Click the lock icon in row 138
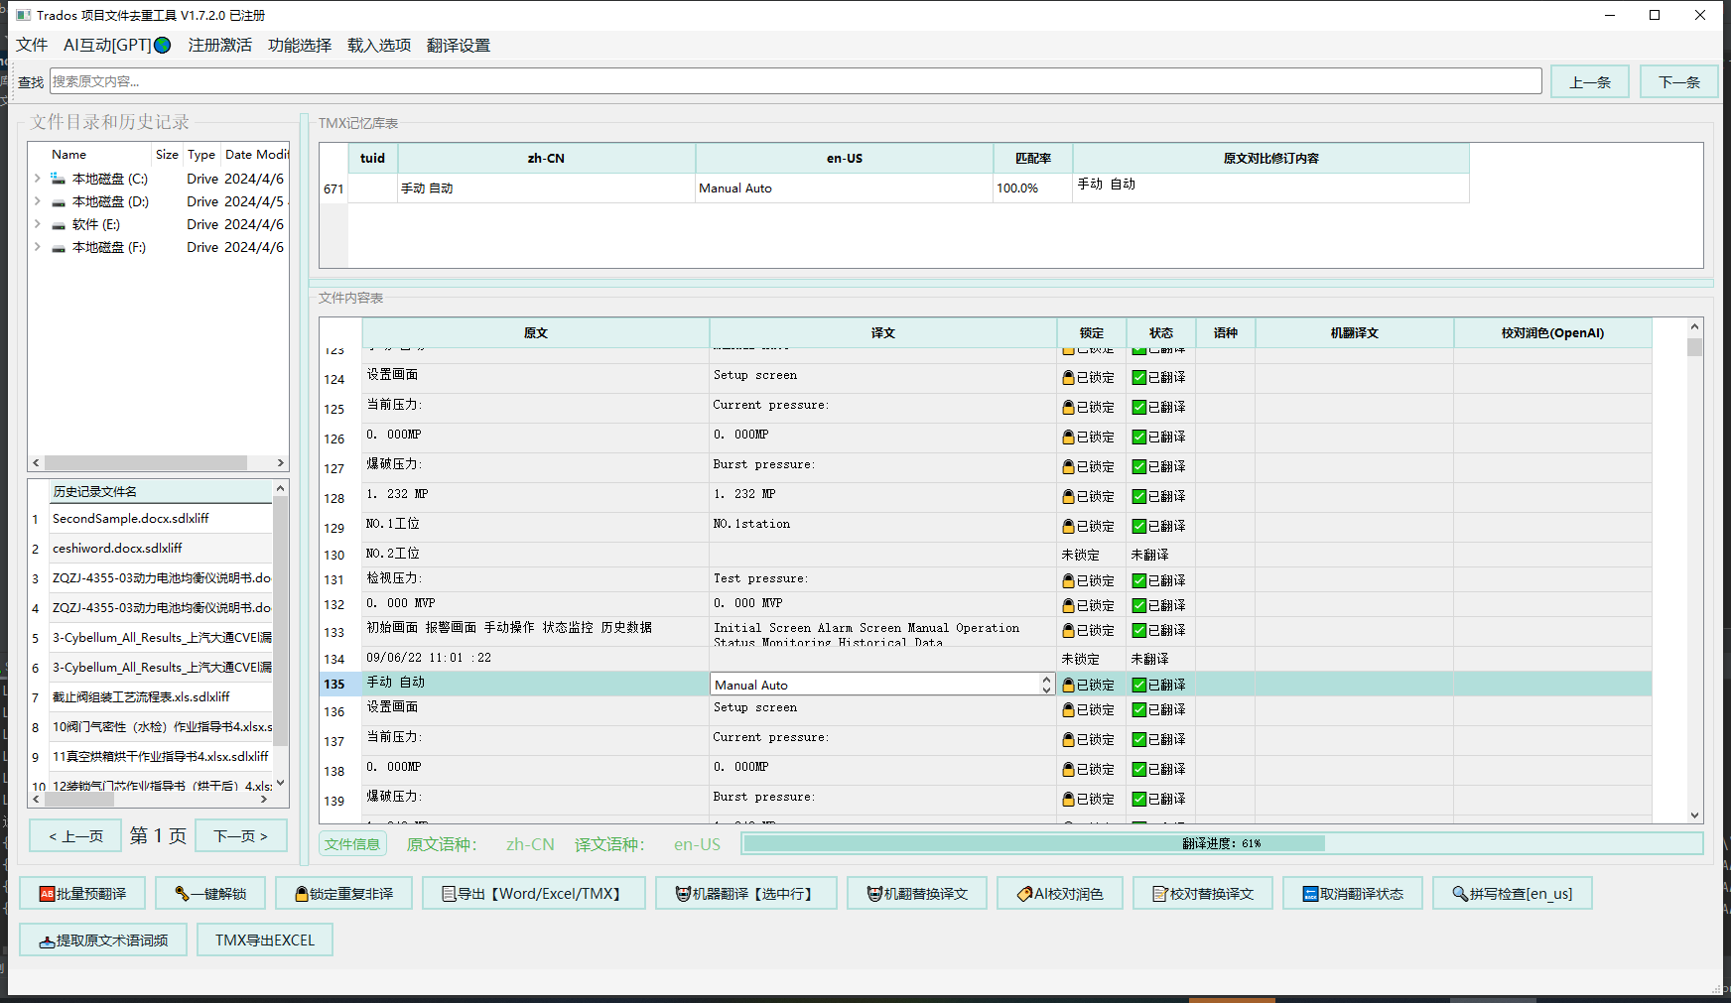 (1068, 769)
